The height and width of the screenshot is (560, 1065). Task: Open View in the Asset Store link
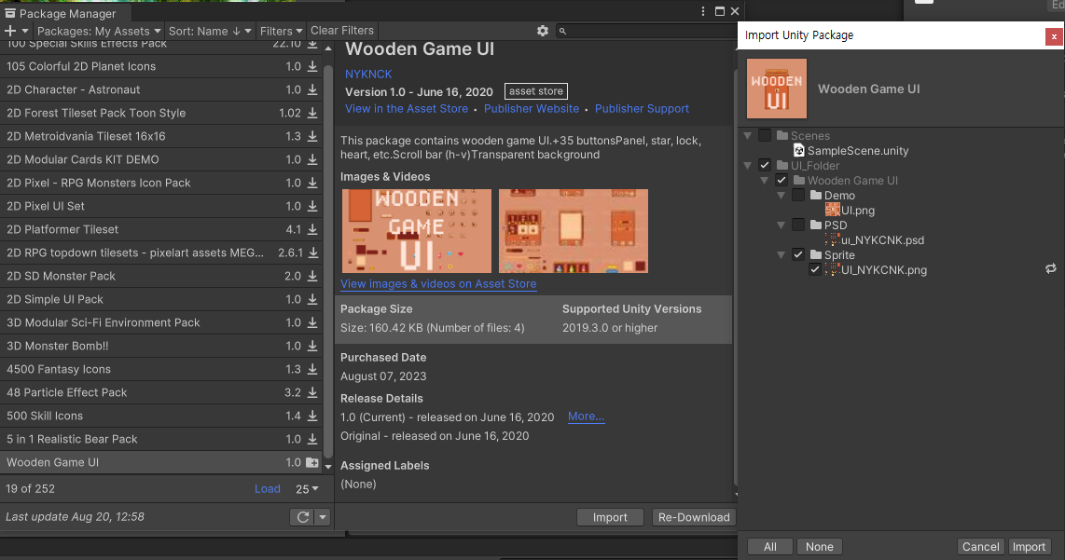point(407,109)
